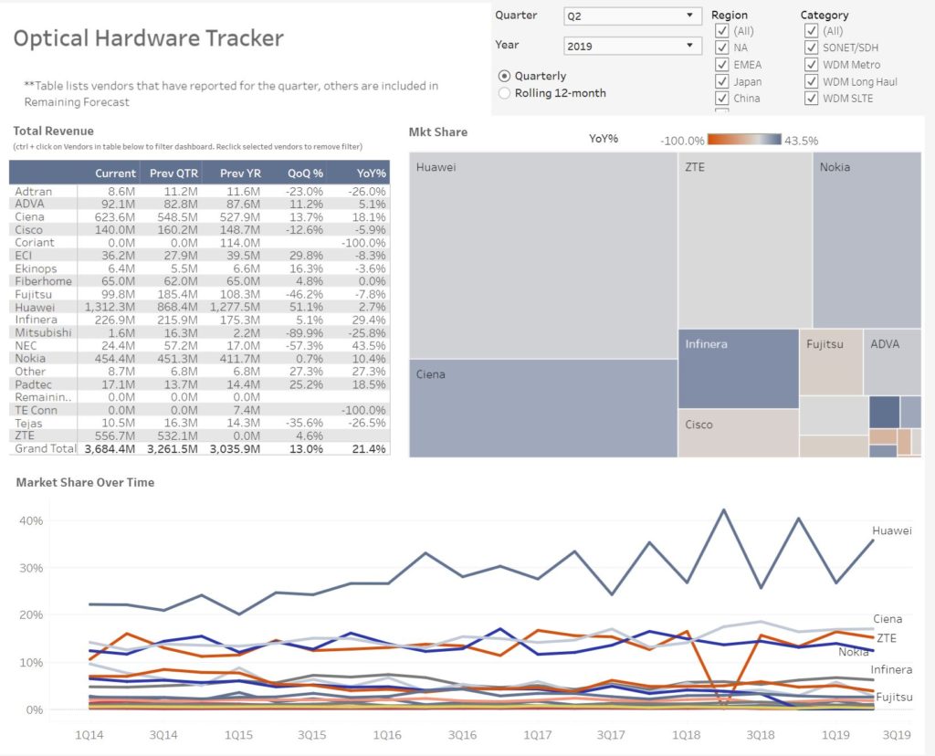
Task: Select the Huawei vendor in table
Action: pyautogui.click(x=35, y=307)
